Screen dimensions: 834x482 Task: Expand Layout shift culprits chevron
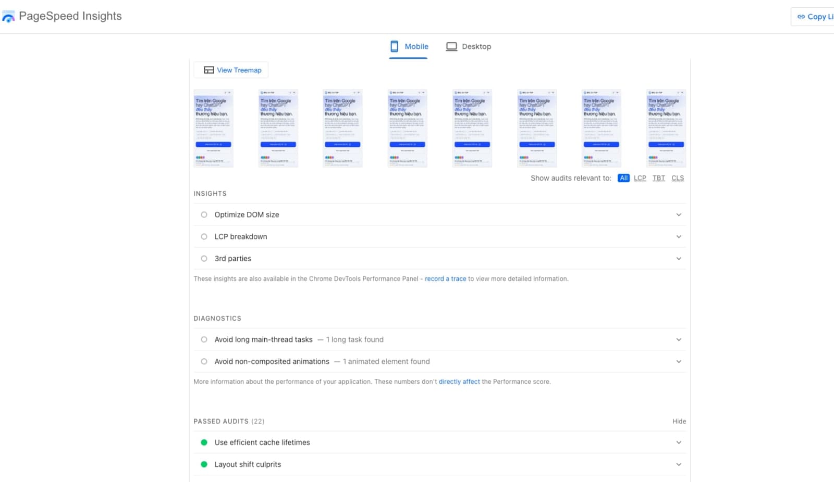[x=679, y=464]
